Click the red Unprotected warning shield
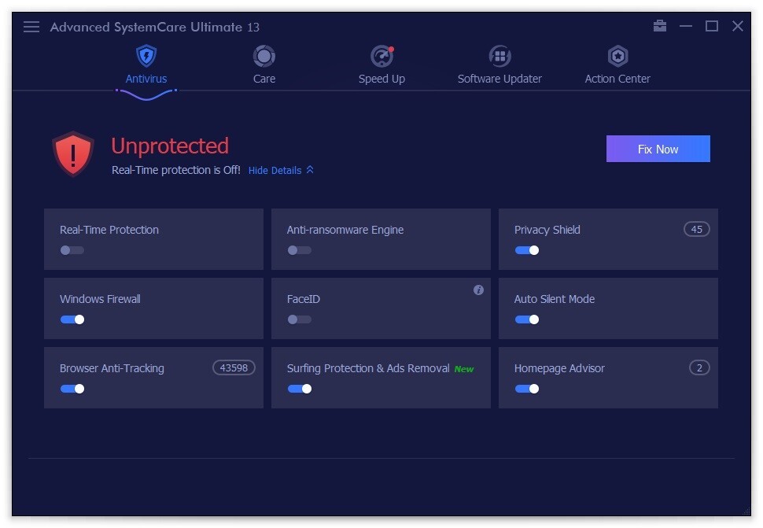 point(73,153)
